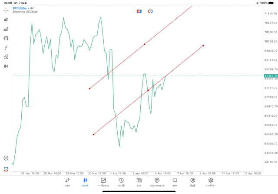Toggle the red-blue circular icon at top
This screenshot has width=278, height=194.
click(150, 11)
